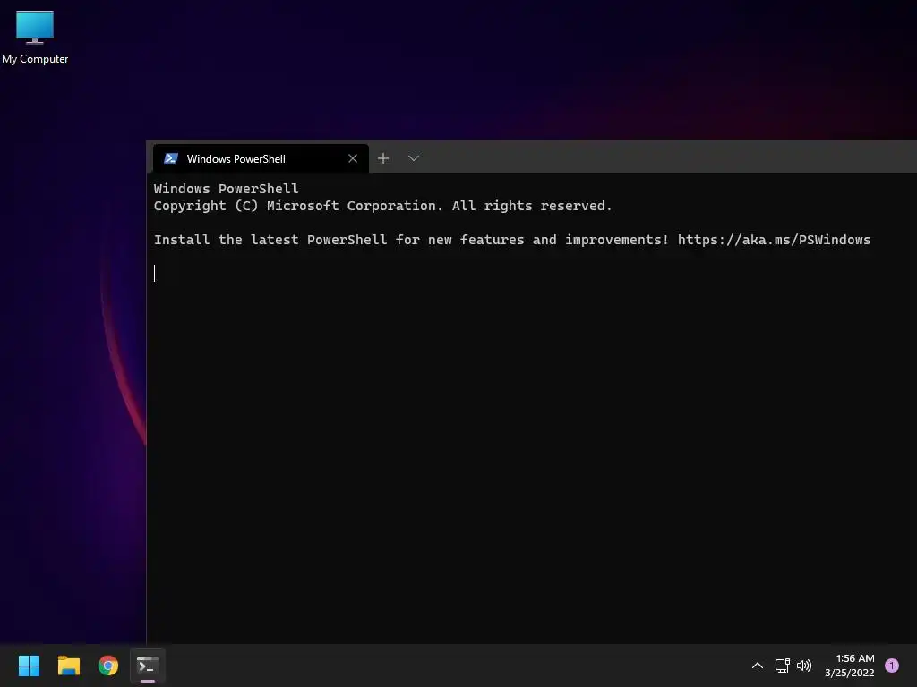Open the My Computer desktop icon

pyautogui.click(x=35, y=37)
